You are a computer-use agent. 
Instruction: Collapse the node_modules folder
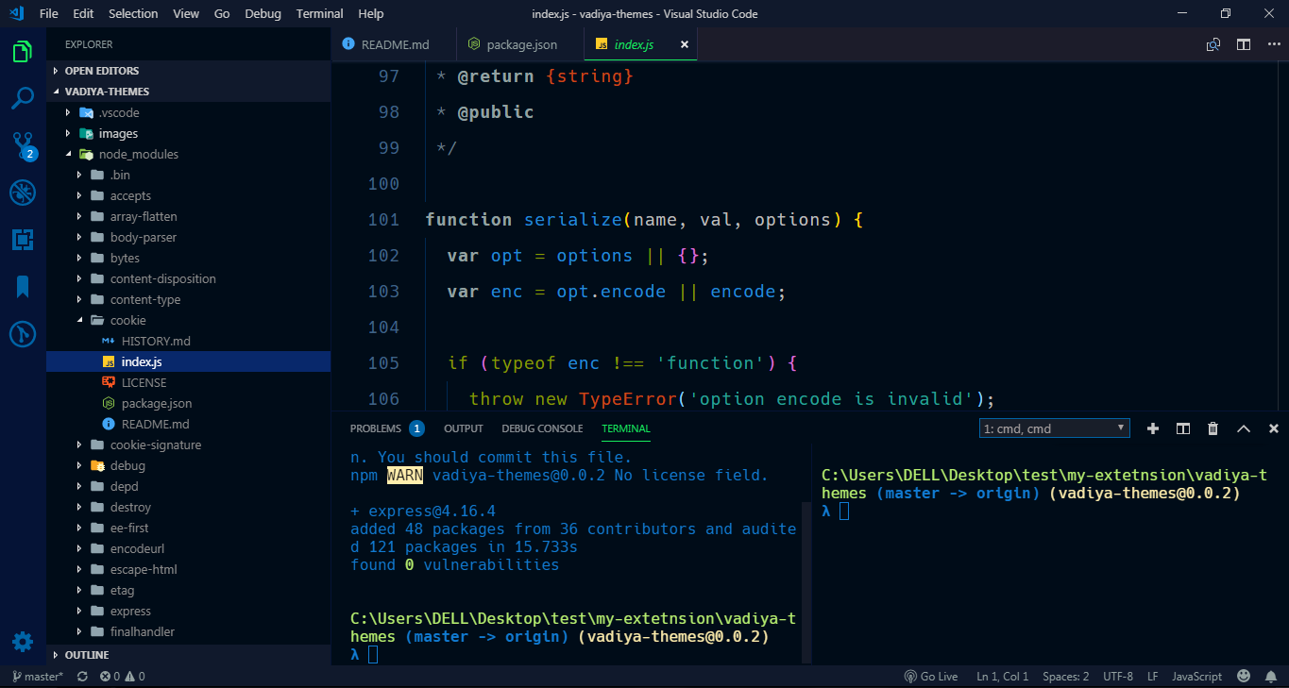tap(189, 154)
